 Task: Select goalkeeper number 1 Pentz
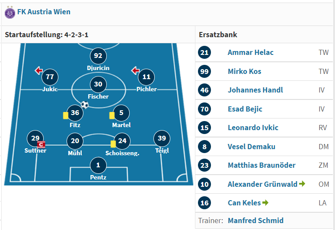coord(98,165)
